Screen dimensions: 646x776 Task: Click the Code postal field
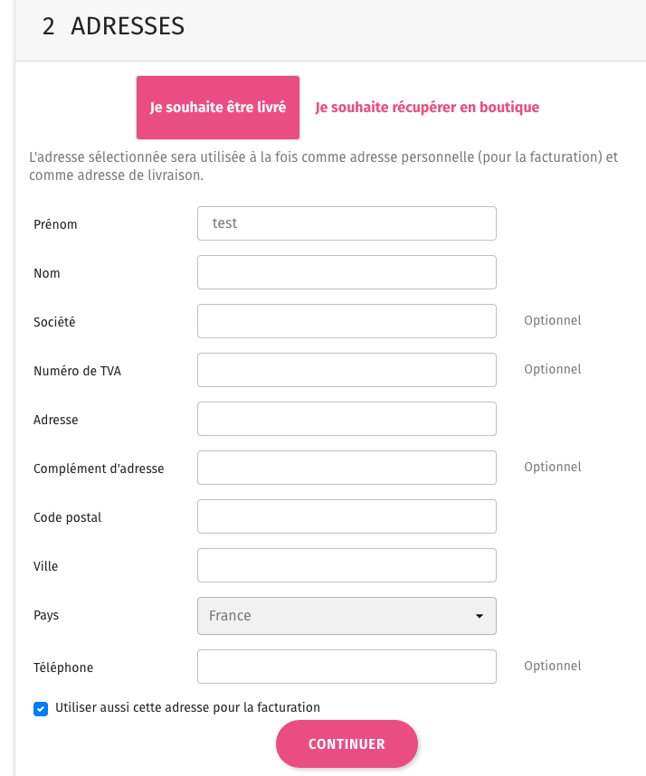(347, 516)
